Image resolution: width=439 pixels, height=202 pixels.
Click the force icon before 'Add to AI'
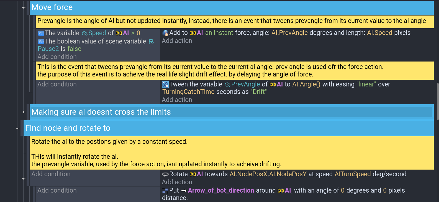[165, 33]
